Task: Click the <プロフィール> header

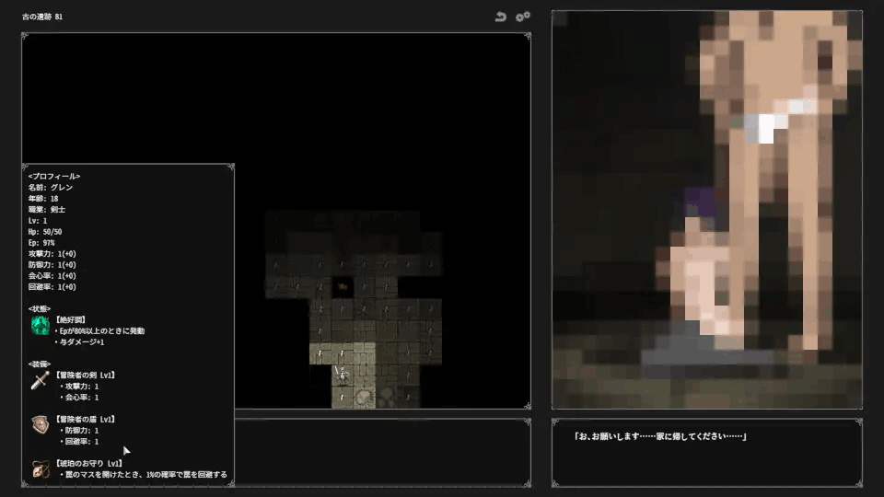Action: point(53,176)
